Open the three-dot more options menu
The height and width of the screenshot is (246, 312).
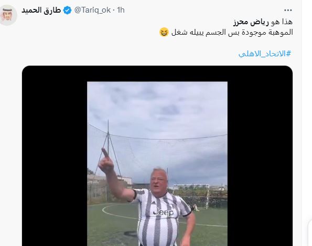[x=288, y=10]
